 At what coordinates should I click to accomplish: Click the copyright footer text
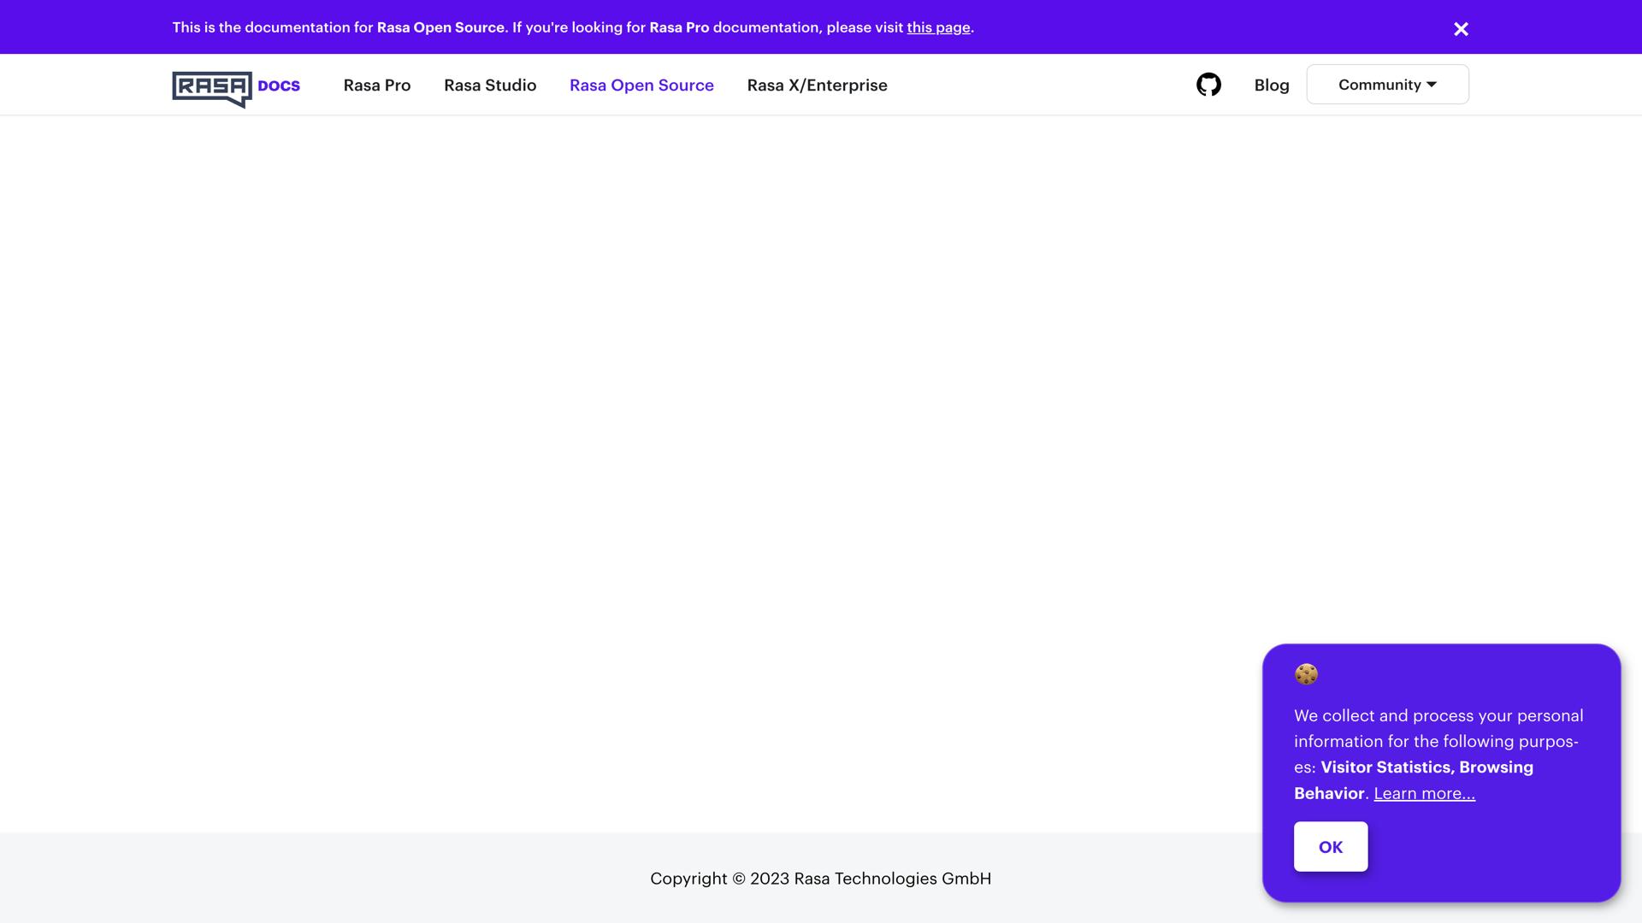pos(820,879)
